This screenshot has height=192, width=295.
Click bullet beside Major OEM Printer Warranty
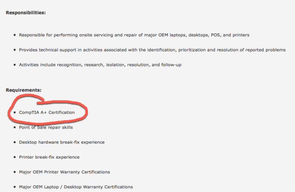14,172
